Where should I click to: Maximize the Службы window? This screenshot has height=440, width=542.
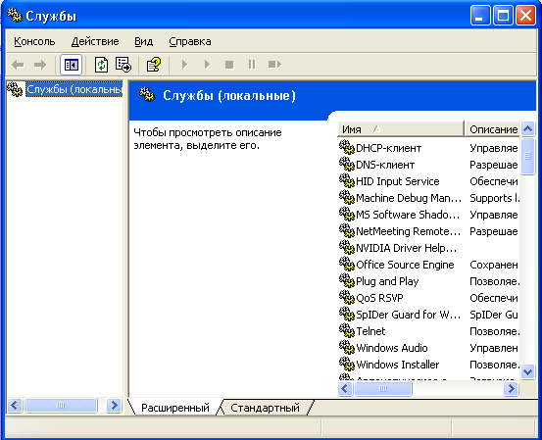[x=503, y=16]
